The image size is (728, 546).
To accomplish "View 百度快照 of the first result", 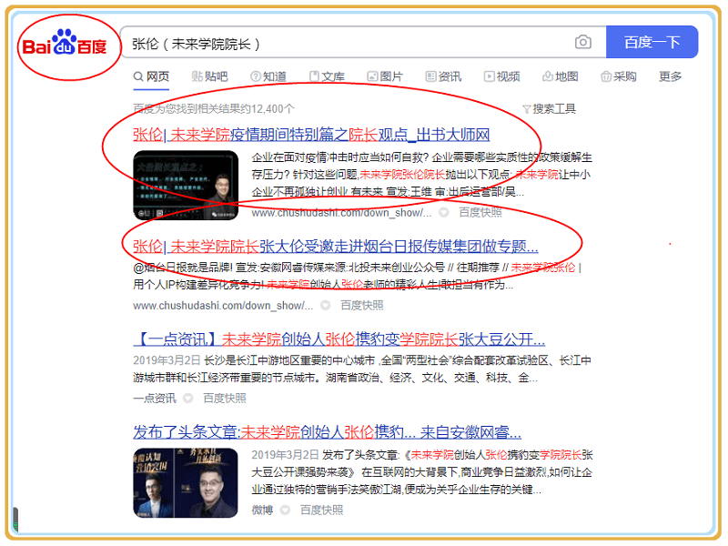I will [x=480, y=212].
